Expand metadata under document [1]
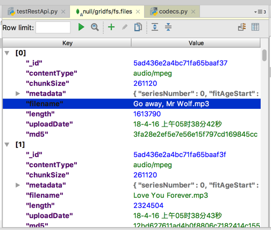The width and height of the screenshot is (271, 230). click(18, 185)
